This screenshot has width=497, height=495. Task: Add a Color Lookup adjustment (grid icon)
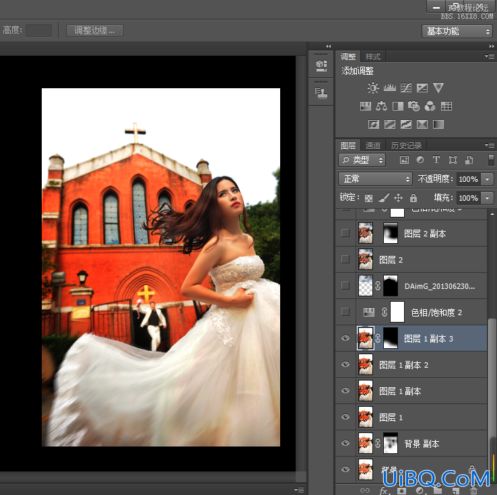446,106
